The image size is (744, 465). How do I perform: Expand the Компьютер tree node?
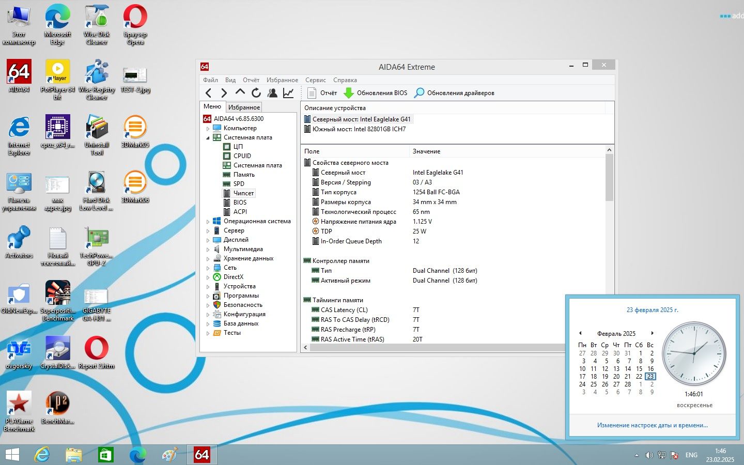tap(208, 128)
